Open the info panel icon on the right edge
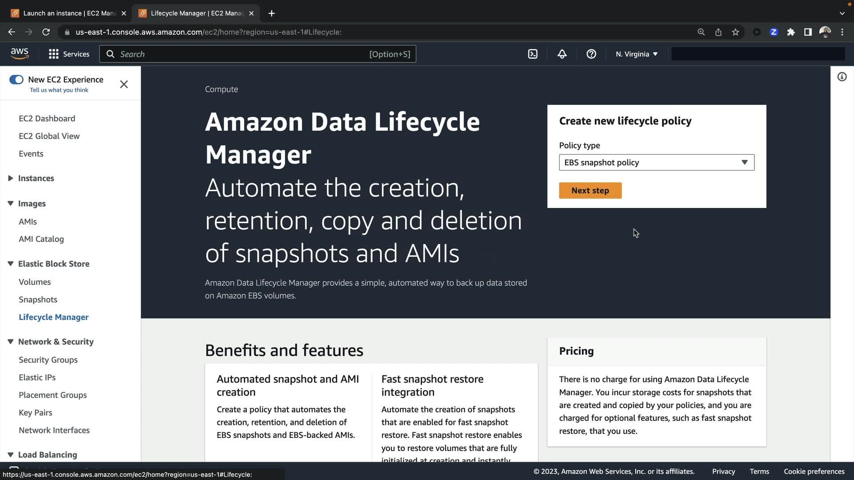The image size is (854, 480). 842,77
